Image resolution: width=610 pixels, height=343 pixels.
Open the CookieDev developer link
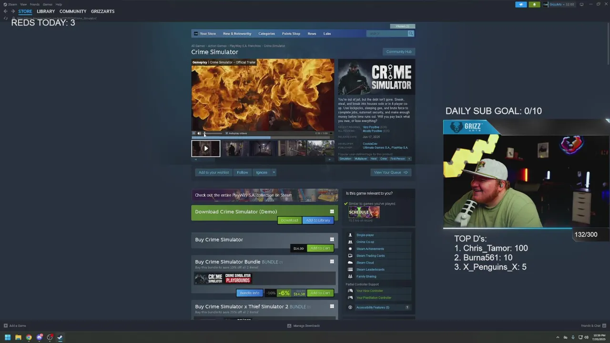coord(370,143)
